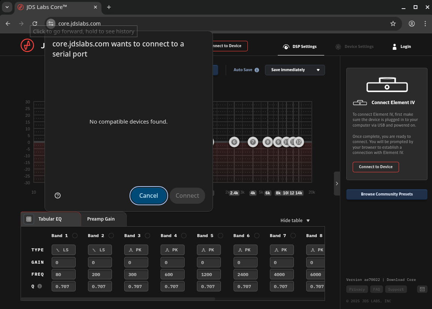This screenshot has height=309, width=432.
Task: Change Band 4 filter type PK
Action: pos(173,250)
